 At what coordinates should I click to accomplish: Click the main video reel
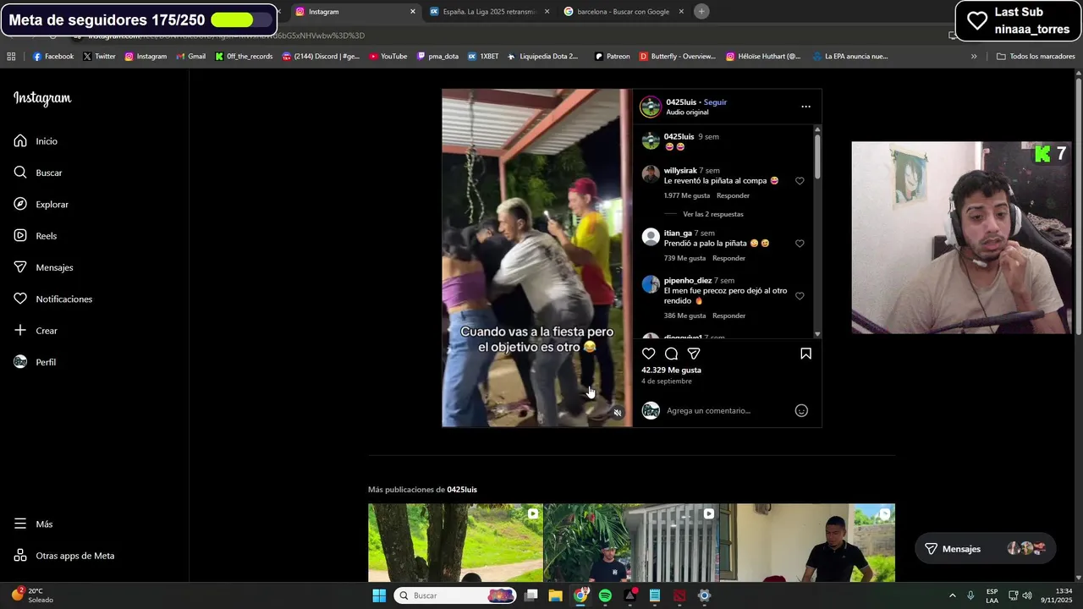click(x=536, y=258)
